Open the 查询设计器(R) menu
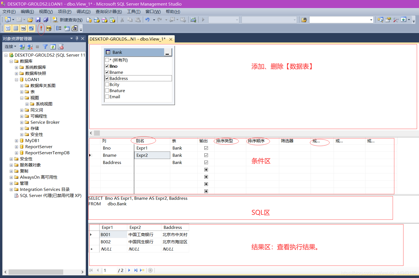Viewport: 419px width, 278px height. (x=109, y=11)
